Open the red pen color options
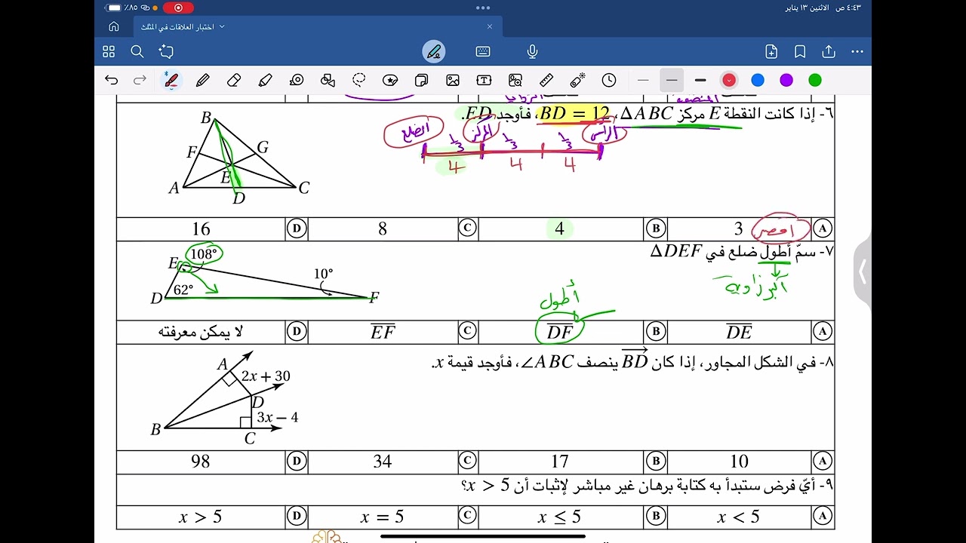The height and width of the screenshot is (543, 966). click(729, 80)
